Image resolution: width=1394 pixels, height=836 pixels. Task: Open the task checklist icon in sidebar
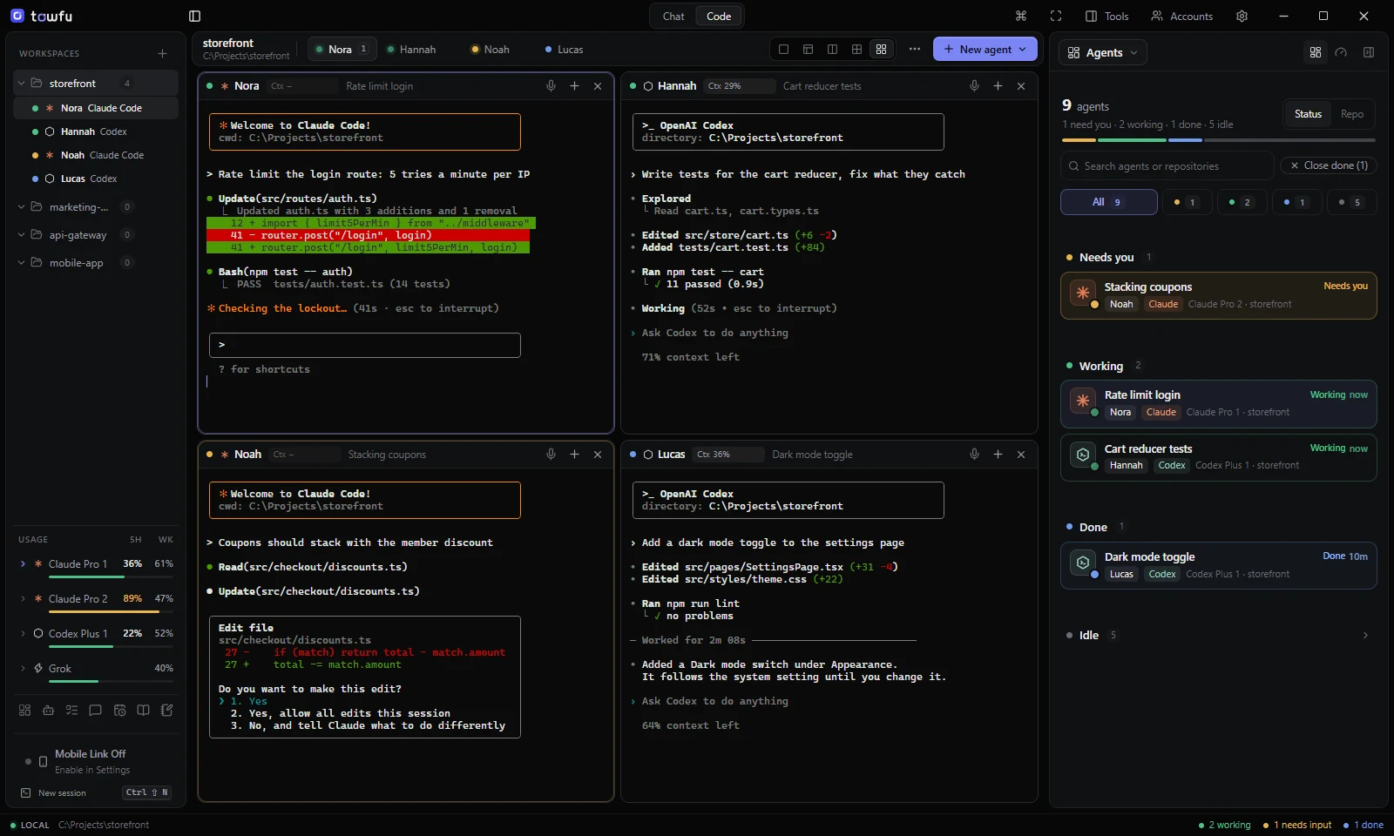(x=71, y=711)
